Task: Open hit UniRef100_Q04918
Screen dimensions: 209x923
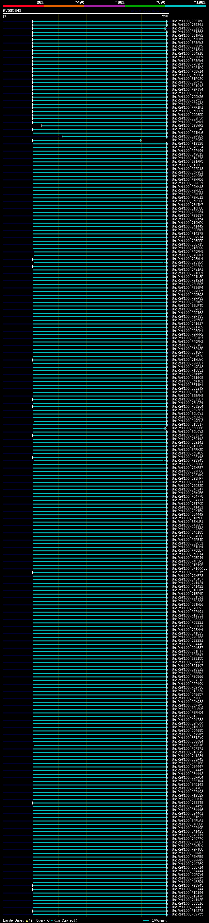Action: pos(187,54)
